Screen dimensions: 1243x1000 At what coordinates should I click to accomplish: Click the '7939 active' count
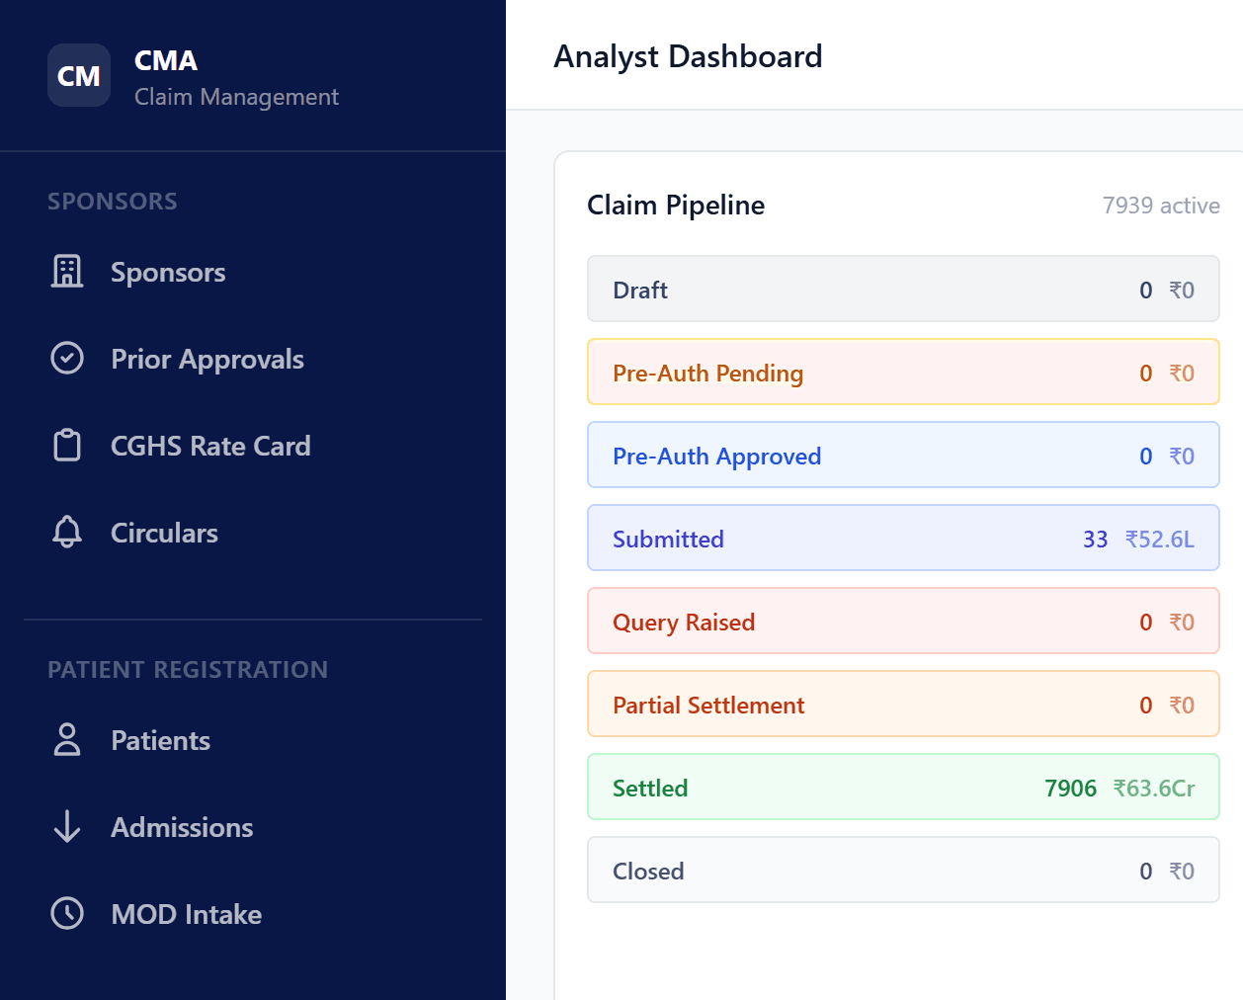tap(1161, 206)
